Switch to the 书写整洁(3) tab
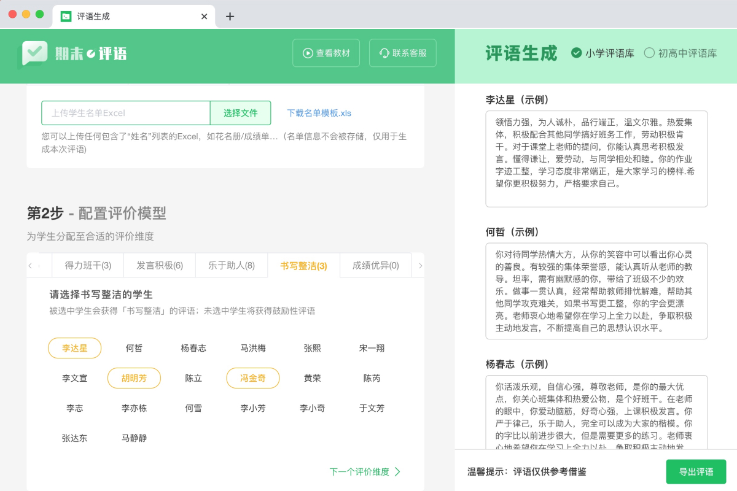 coord(303,265)
